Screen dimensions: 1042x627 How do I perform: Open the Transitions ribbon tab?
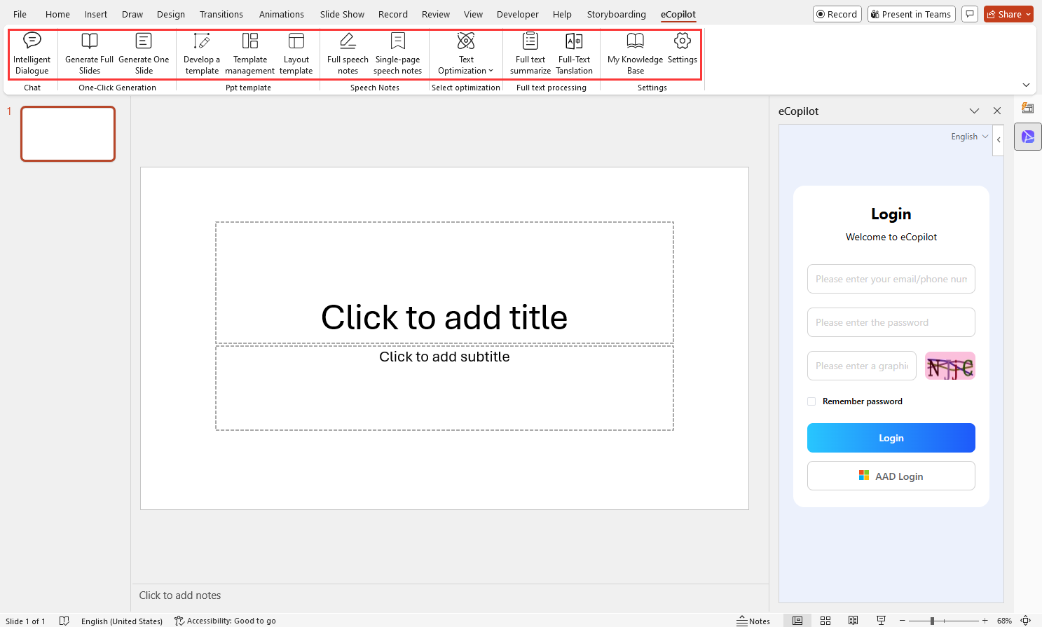tap(221, 14)
